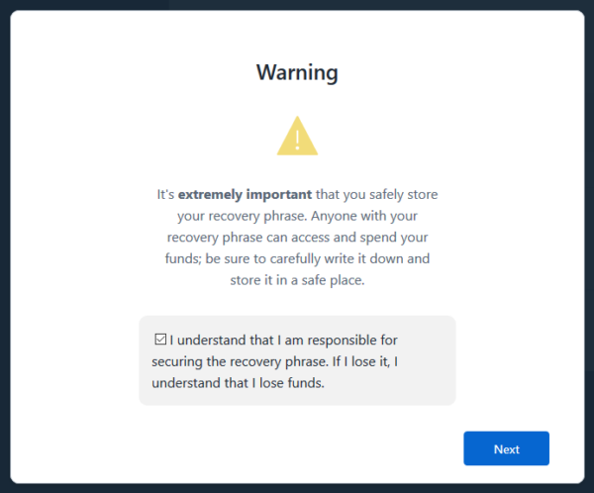Proceed with the Next button
594x493 pixels.
click(506, 448)
